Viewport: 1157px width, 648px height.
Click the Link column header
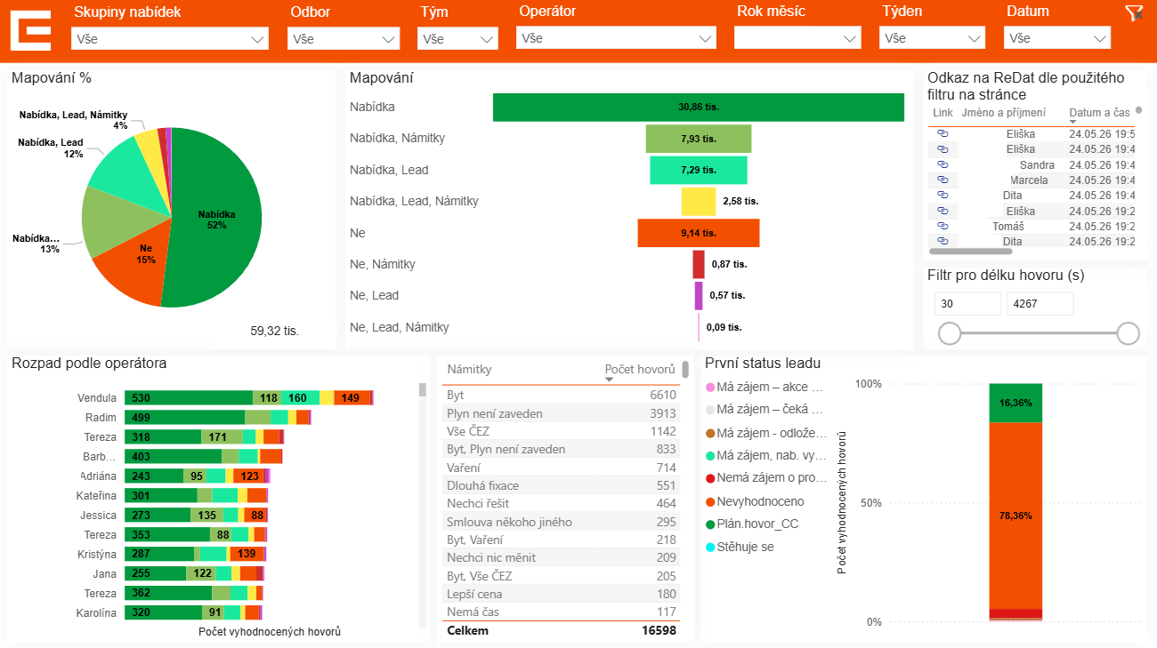(943, 113)
